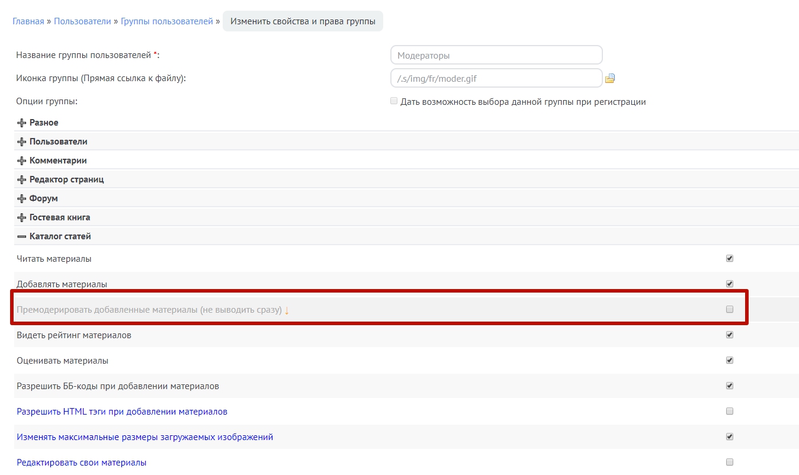Click the group icon path input field
Screen dimensions: 799x475
click(496, 78)
